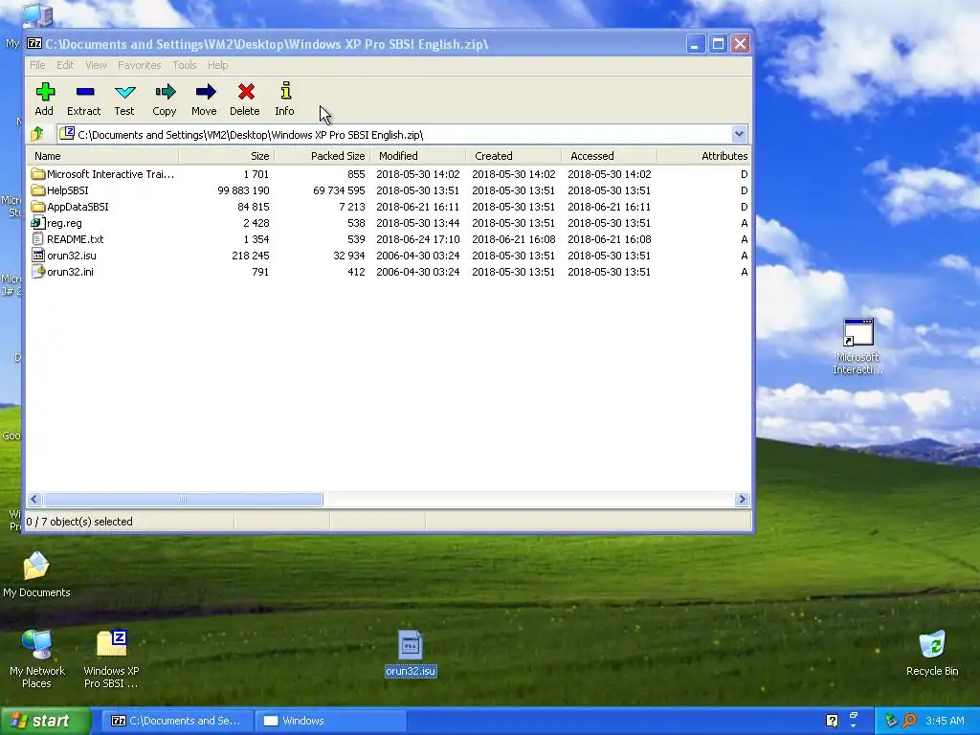Open the Edit menu
Screen dimensions: 980x735
(65, 65)
